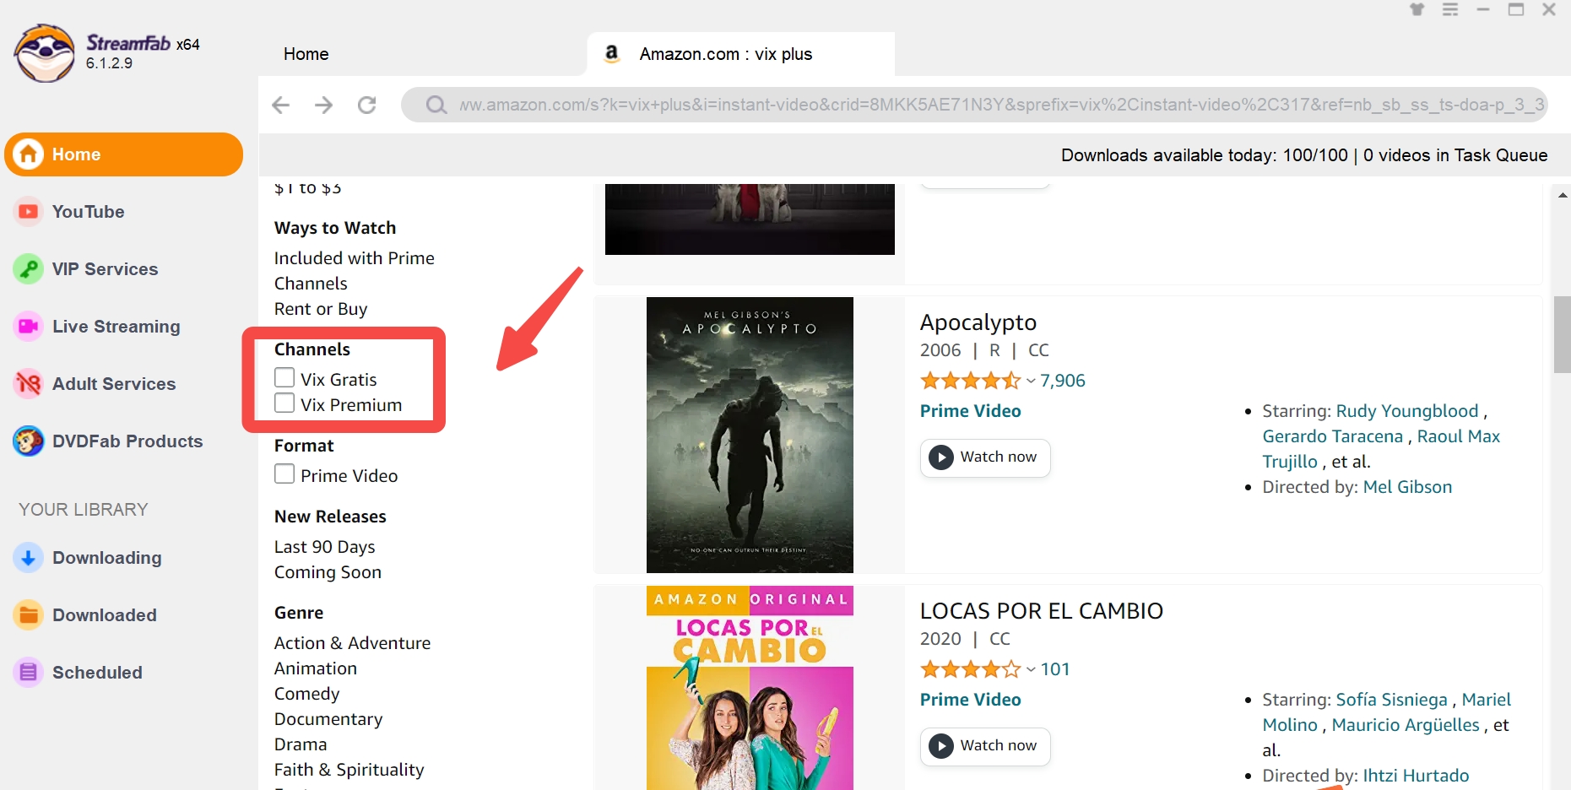Viewport: 1571px width, 790px height.
Task: Click Rudy Youngblood actor link
Action: pos(1407,411)
